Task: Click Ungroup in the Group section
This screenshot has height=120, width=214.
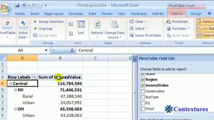Action: (43, 29)
